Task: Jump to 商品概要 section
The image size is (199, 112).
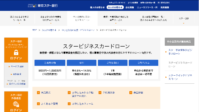Action: [138, 93]
